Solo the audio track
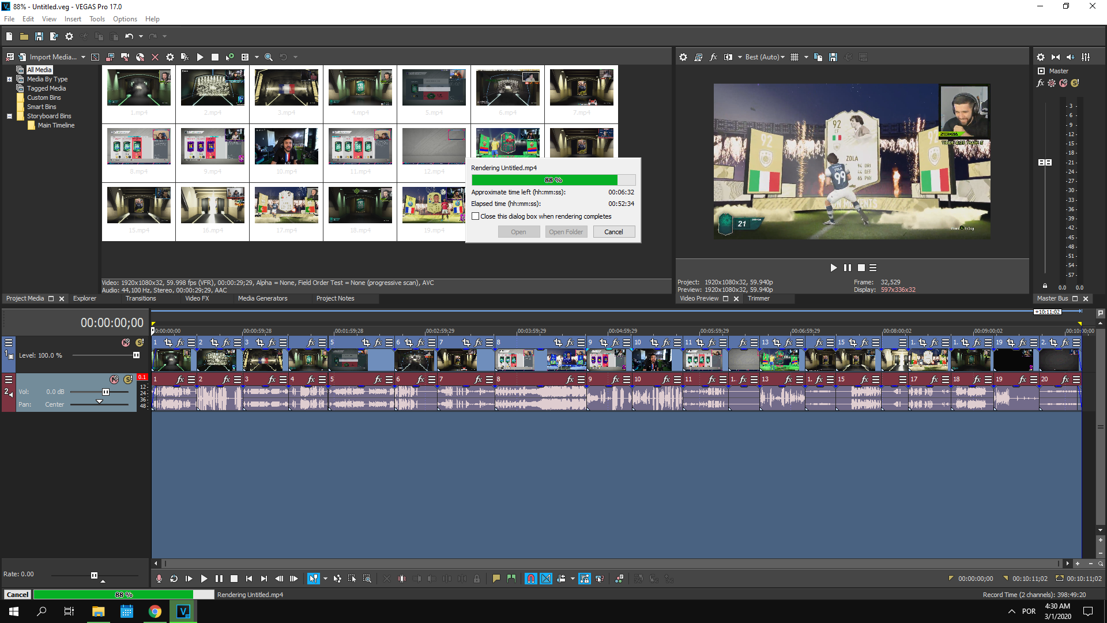 point(128,380)
